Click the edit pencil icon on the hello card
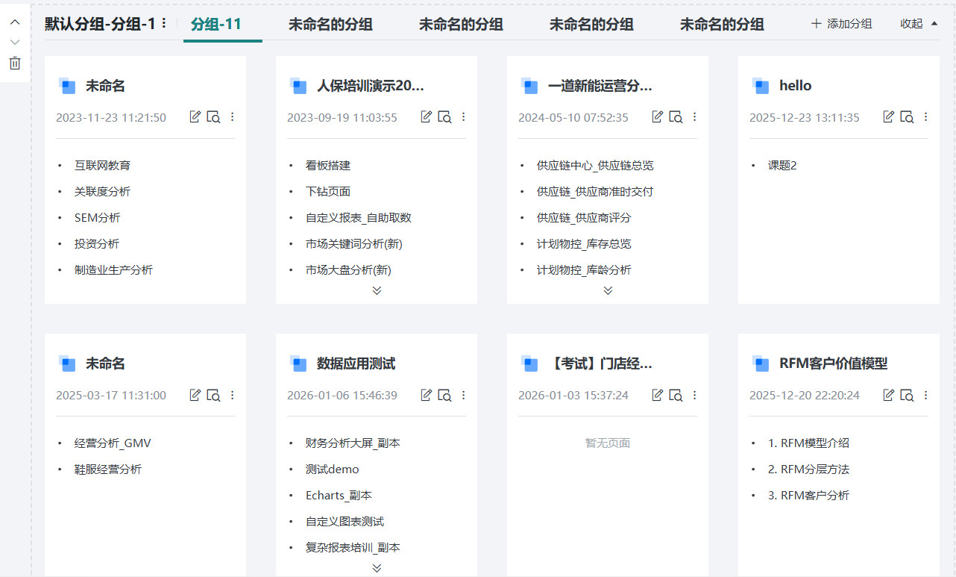Viewport: 956px width, 577px height. [888, 116]
